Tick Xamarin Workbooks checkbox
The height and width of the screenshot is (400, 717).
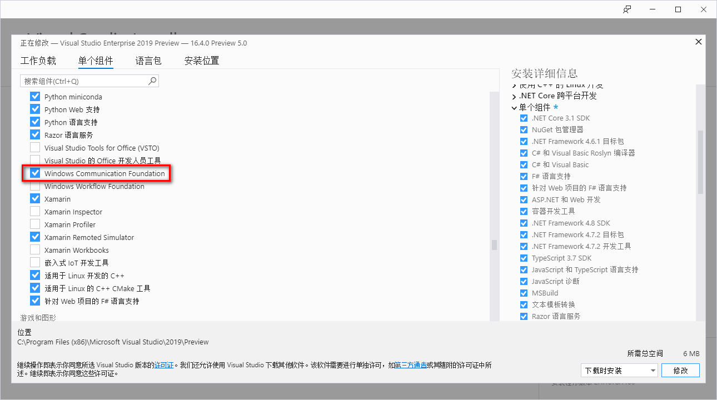click(x=35, y=250)
